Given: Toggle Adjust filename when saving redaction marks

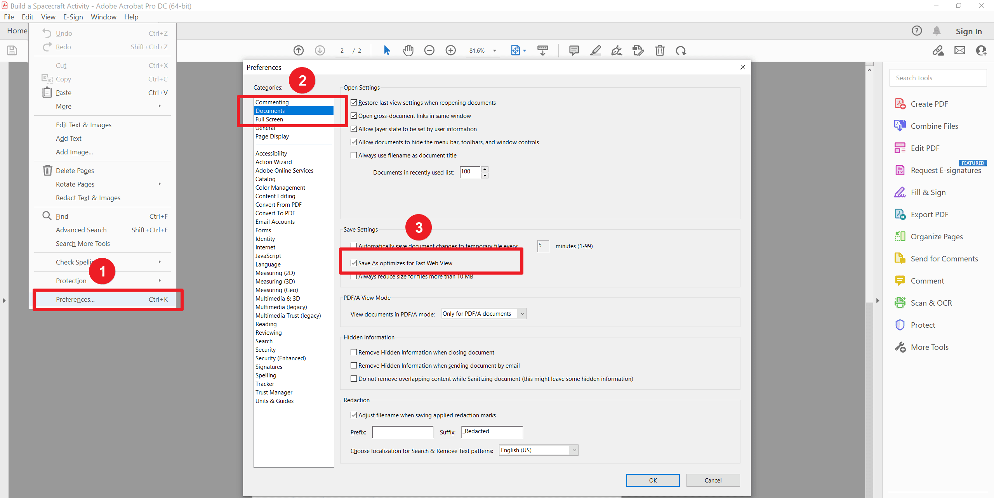Looking at the screenshot, I should click(354, 415).
